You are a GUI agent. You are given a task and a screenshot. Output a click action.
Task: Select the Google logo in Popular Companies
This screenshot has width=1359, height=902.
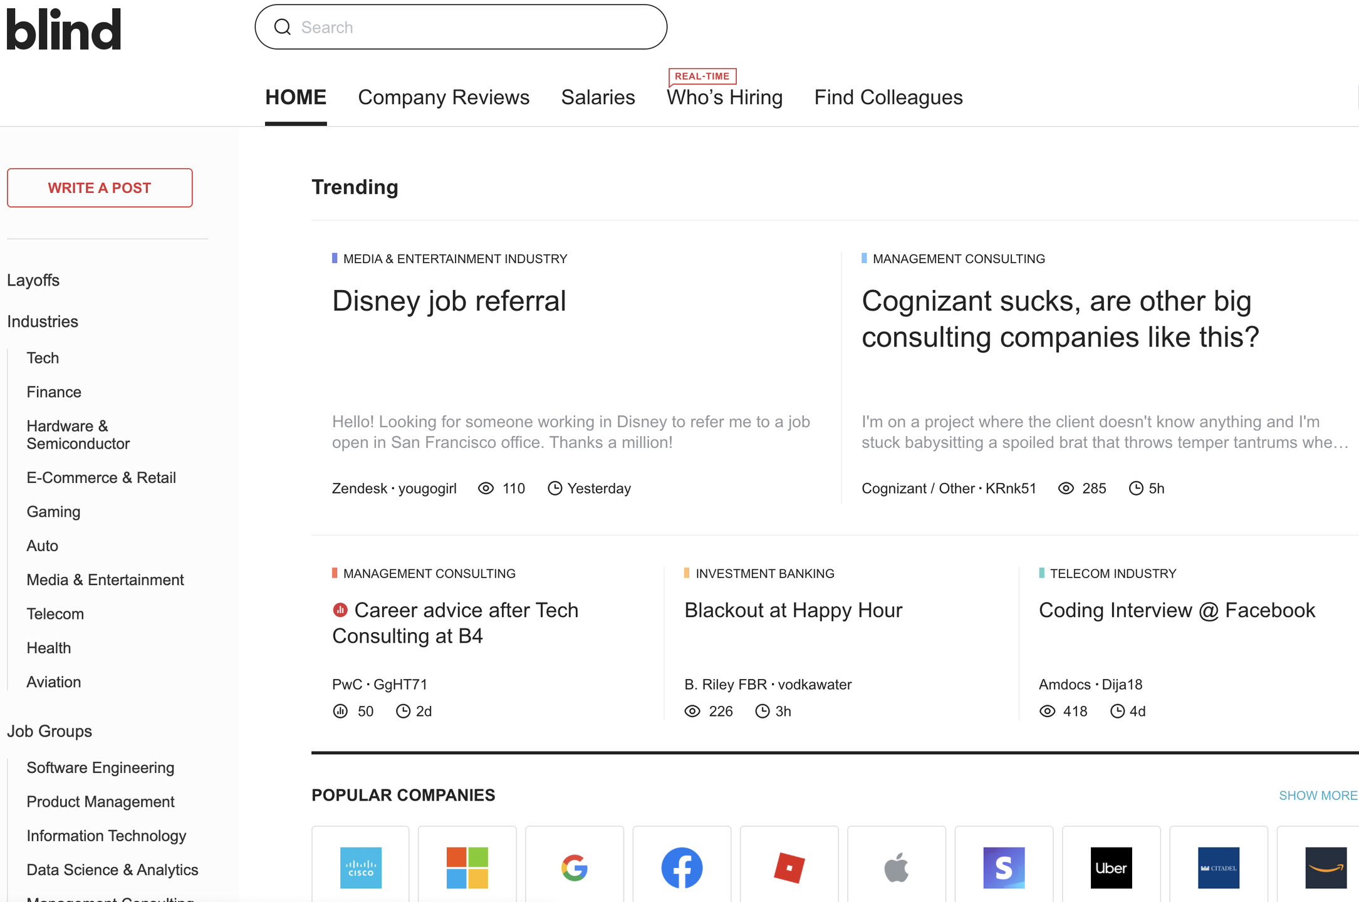(x=574, y=867)
